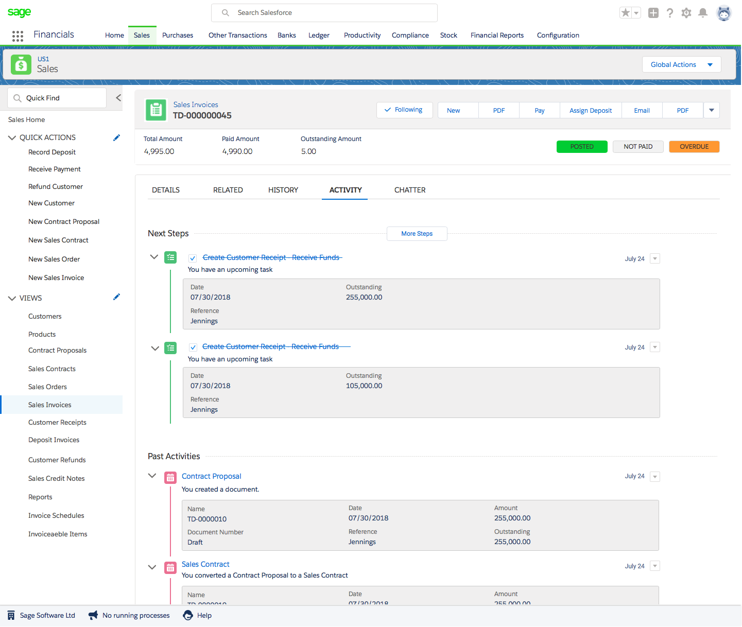Collapse the Contract Proposal activity
742x627 pixels.
click(x=152, y=476)
